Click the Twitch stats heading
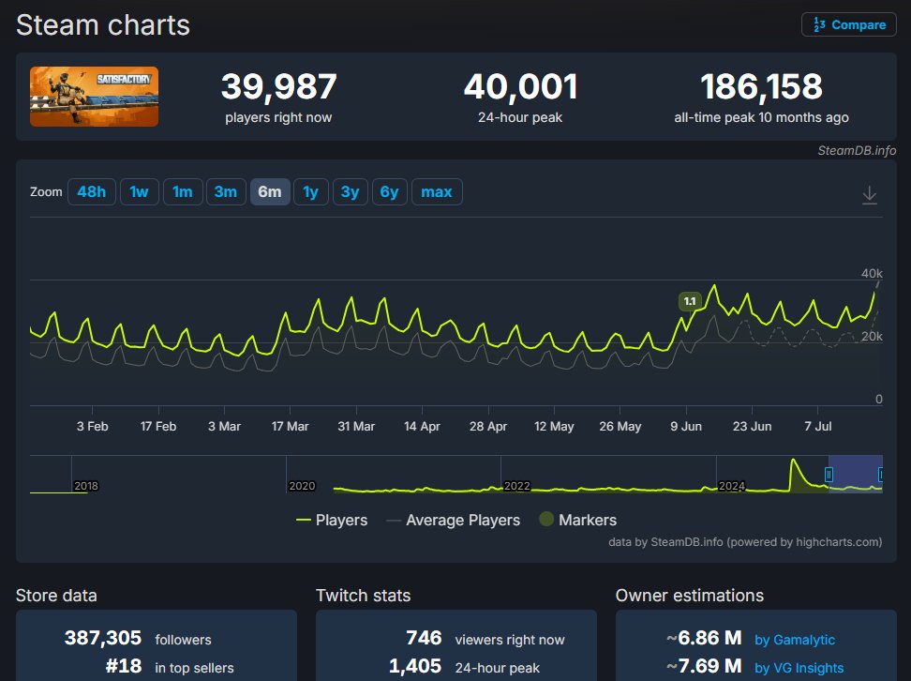The image size is (911, 681). coord(363,596)
